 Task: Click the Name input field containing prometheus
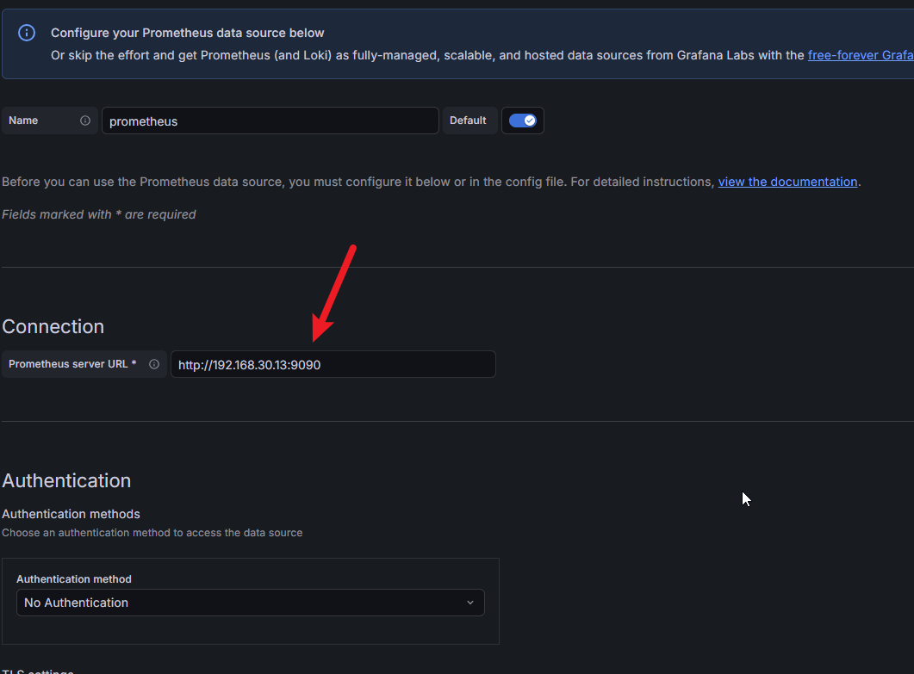click(x=270, y=121)
